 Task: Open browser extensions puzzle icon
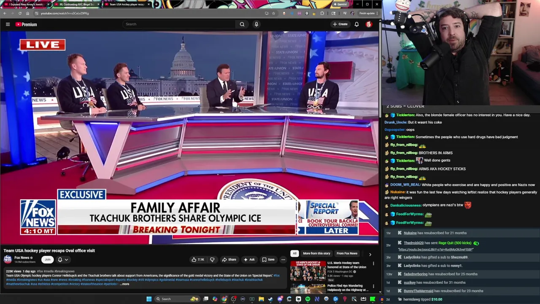pos(322,13)
